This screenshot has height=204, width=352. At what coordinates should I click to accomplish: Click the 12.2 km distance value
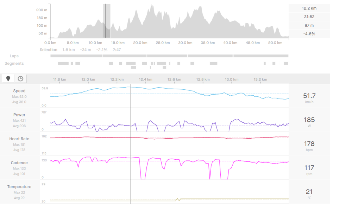point(309,8)
